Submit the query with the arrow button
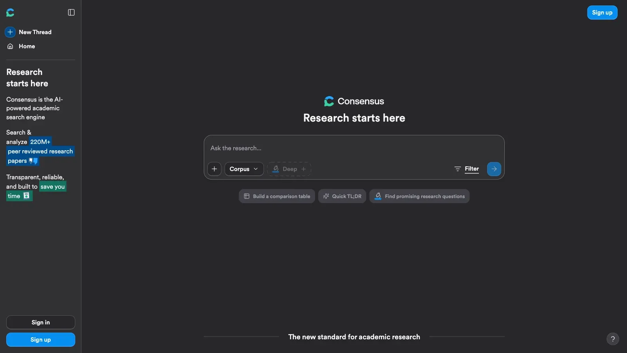The width and height of the screenshot is (627, 353). pos(494,169)
